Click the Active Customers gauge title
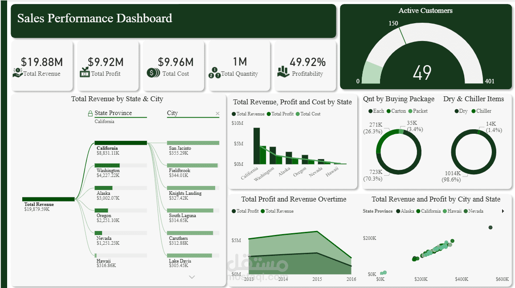515x288 pixels. pos(425,11)
